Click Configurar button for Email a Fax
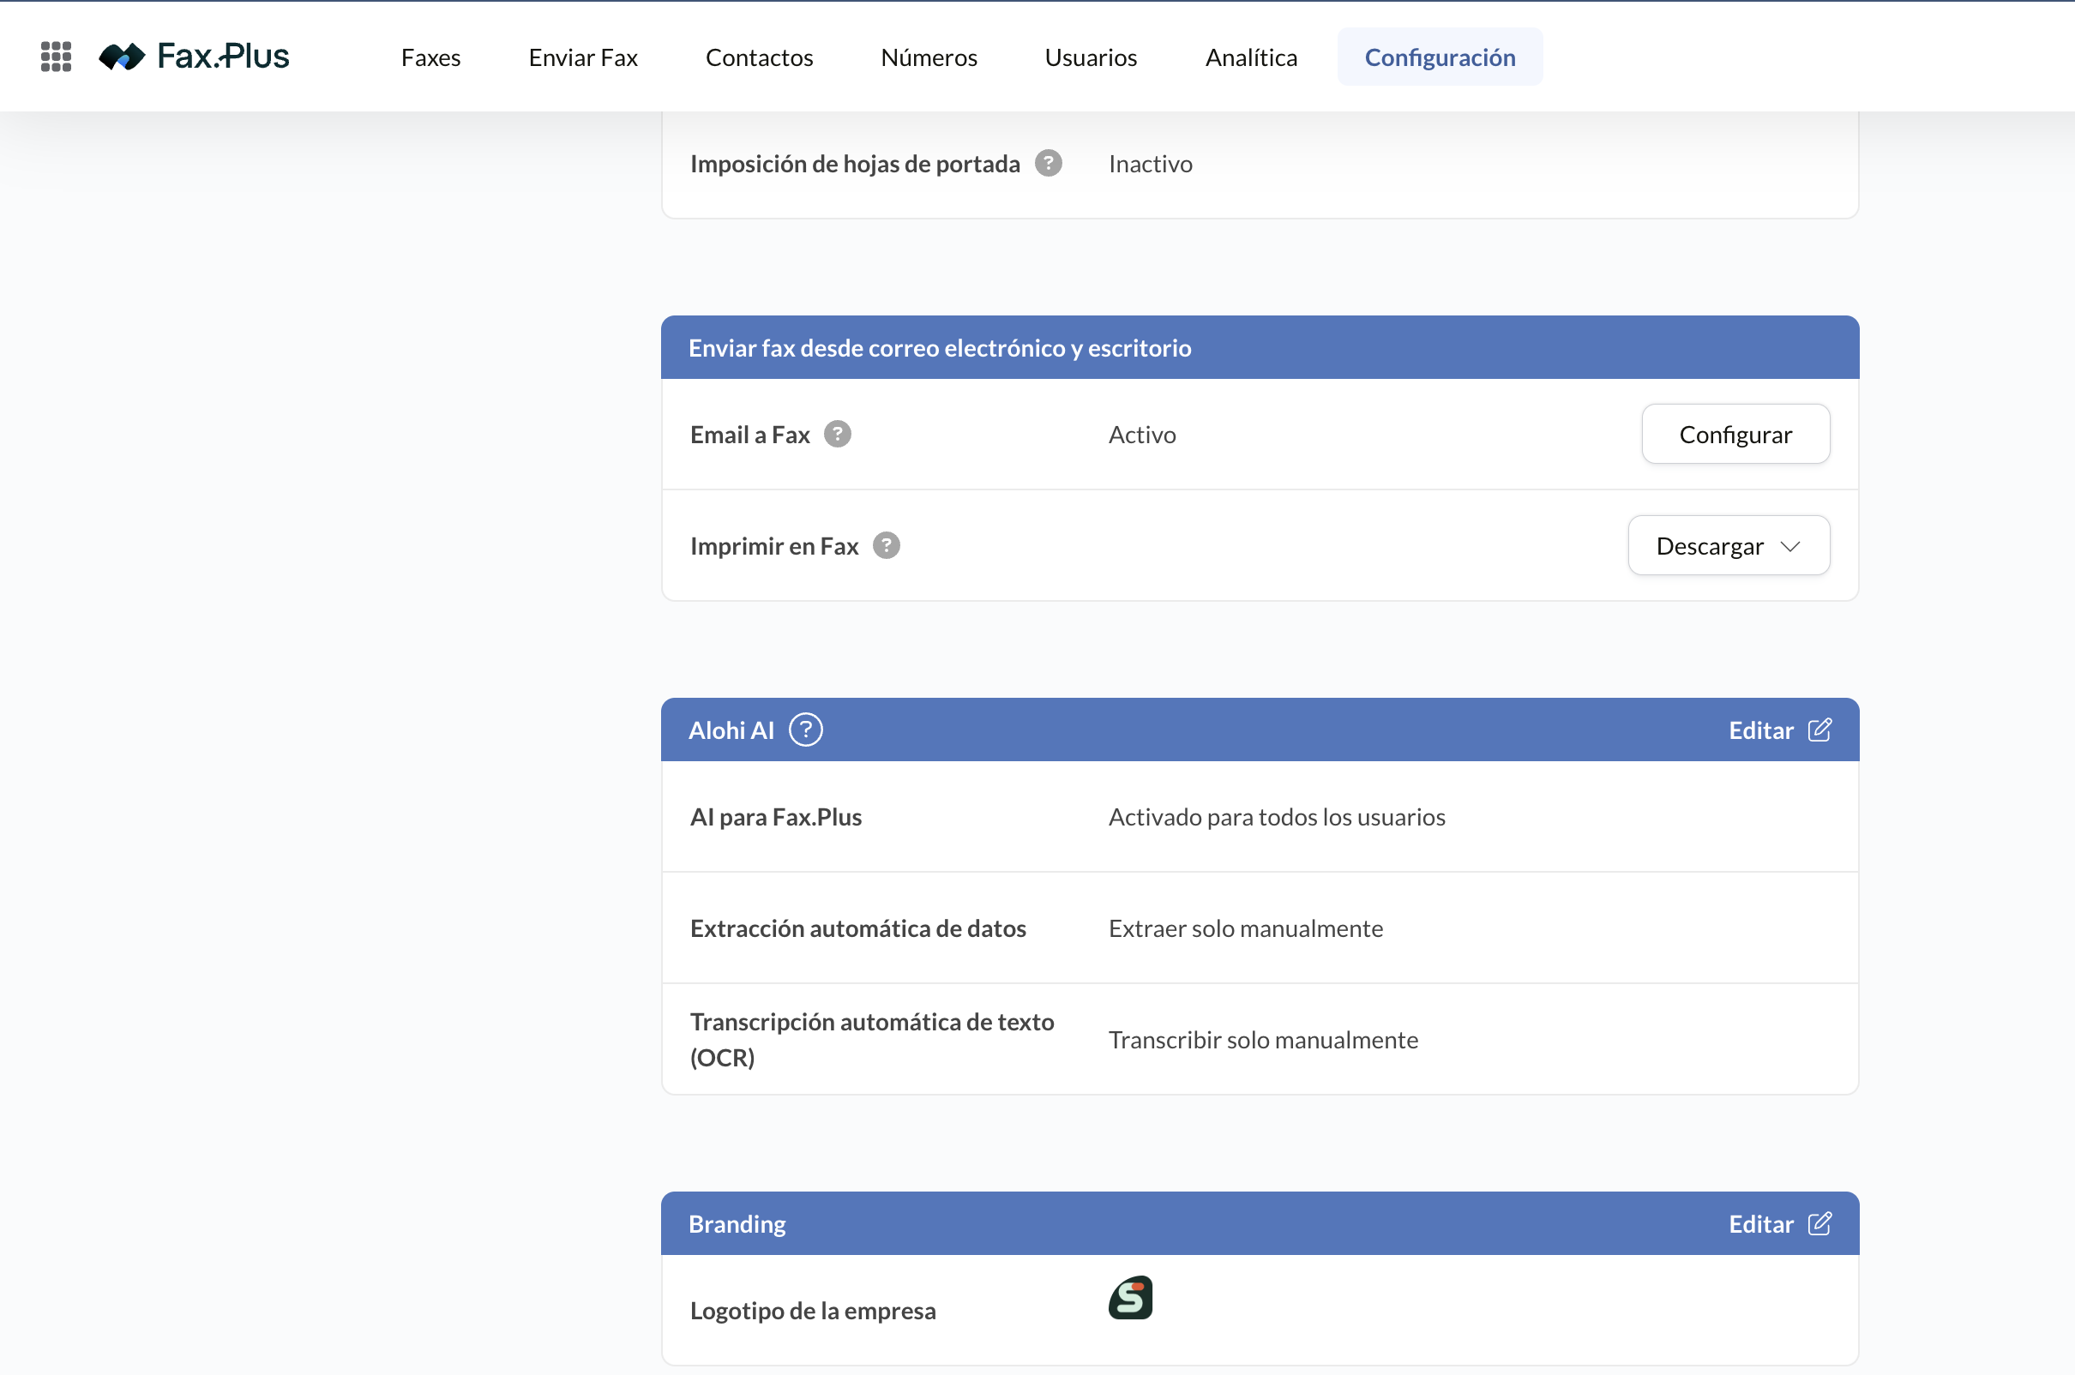The image size is (2075, 1375). [x=1735, y=434]
